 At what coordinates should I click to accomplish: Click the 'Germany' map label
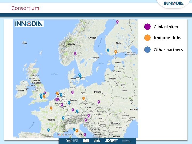tap(74, 100)
